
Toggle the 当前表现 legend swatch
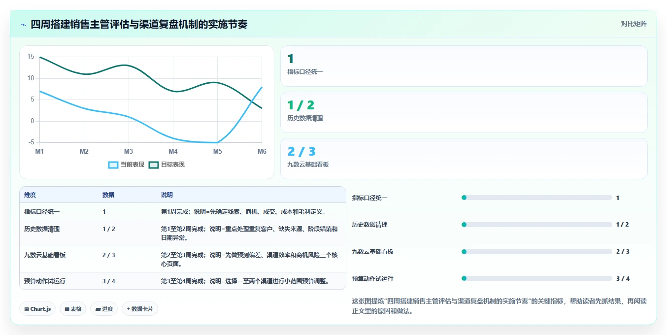pos(113,165)
